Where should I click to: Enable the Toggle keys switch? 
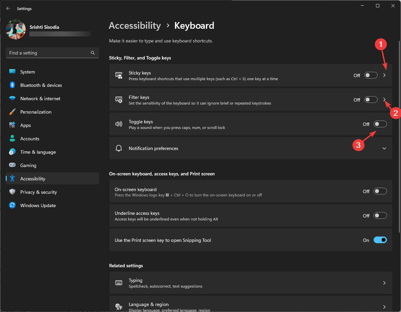[380, 124]
